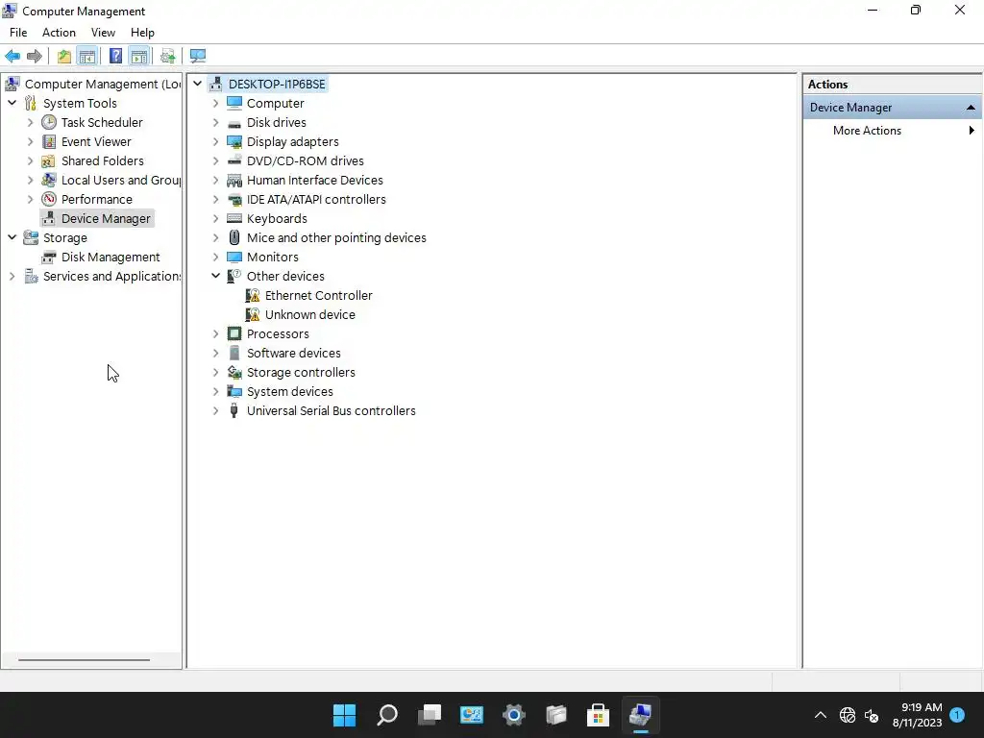Click the gear with green arrow update driver icon

click(167, 57)
